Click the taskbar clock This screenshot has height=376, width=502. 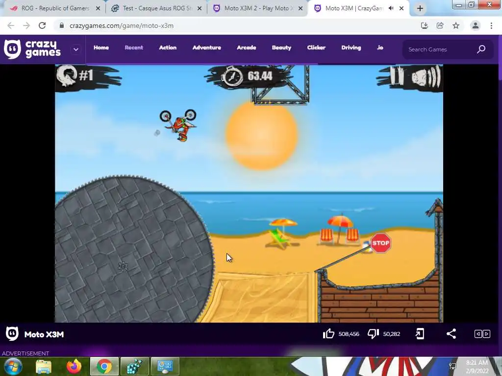pos(477,367)
